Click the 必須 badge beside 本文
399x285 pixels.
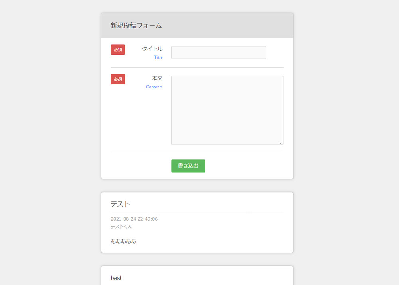[x=118, y=79]
